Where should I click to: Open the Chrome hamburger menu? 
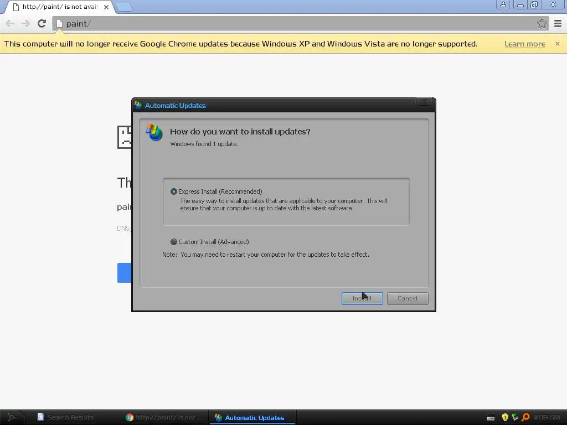(558, 23)
